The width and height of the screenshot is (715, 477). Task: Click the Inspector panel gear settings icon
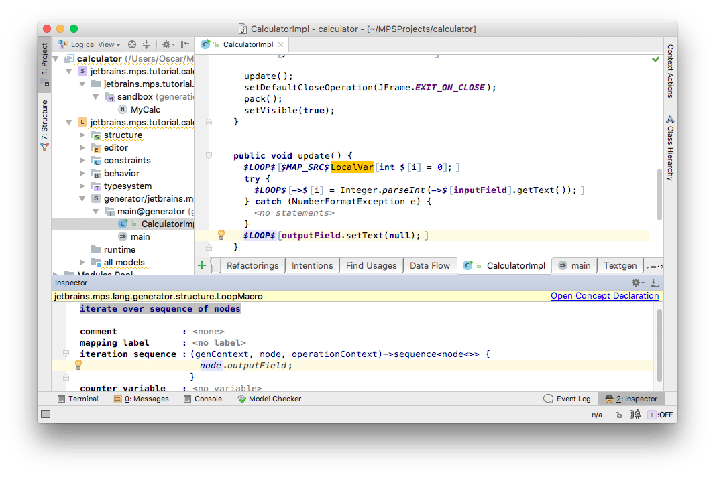coord(636,283)
